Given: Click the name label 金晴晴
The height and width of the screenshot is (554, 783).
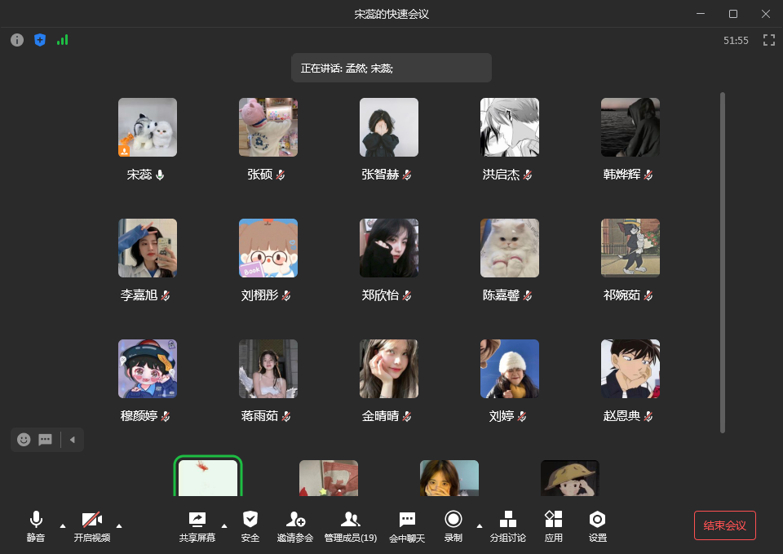Looking at the screenshot, I should (x=380, y=416).
